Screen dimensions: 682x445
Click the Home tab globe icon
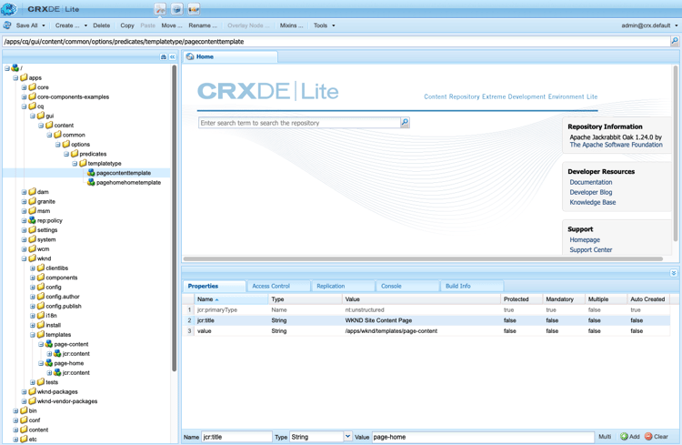(190, 56)
